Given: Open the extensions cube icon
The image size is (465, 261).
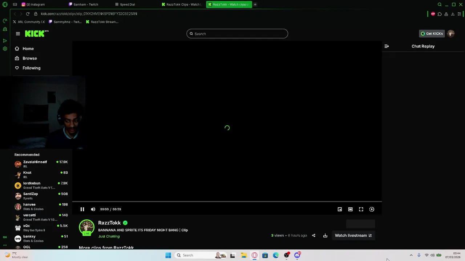Looking at the screenshot, I should coord(440,14).
